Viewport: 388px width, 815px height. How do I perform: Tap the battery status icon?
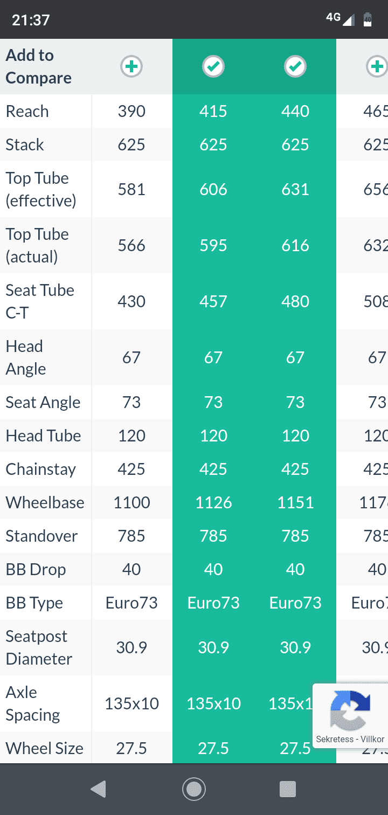coord(368,19)
